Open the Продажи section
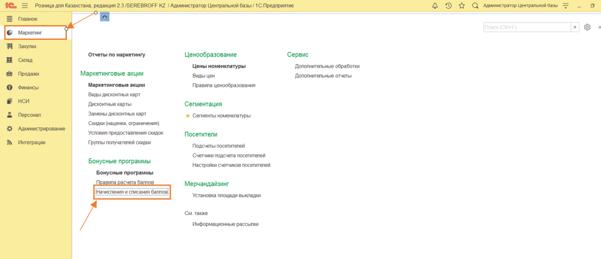The image size is (601, 259). tap(36, 73)
